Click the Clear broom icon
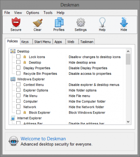 tap(38, 23)
